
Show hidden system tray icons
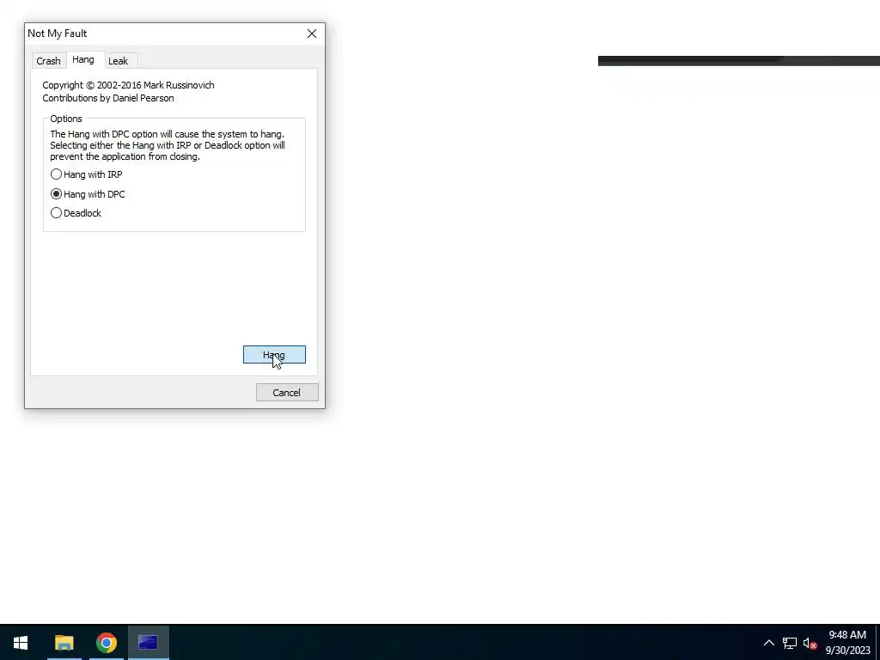(x=769, y=643)
